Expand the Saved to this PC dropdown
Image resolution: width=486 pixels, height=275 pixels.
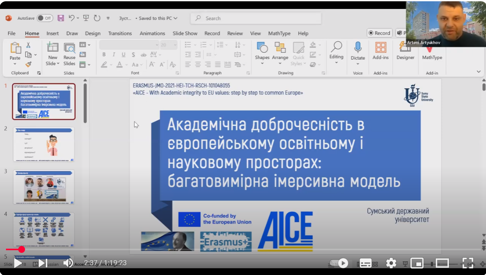[175, 18]
